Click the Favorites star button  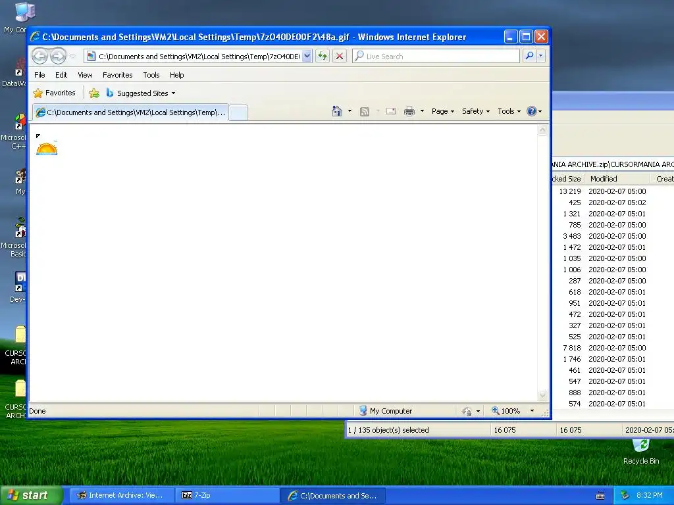(x=55, y=93)
